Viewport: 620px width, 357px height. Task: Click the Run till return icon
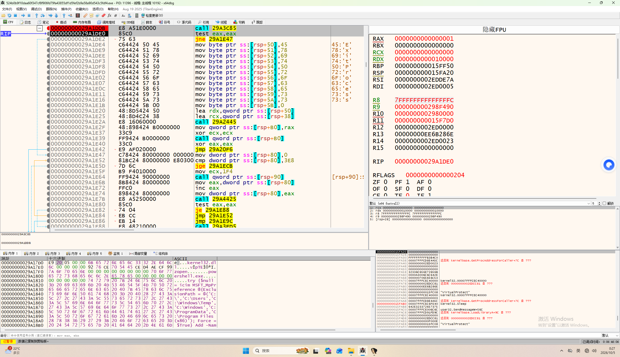coord(64,15)
